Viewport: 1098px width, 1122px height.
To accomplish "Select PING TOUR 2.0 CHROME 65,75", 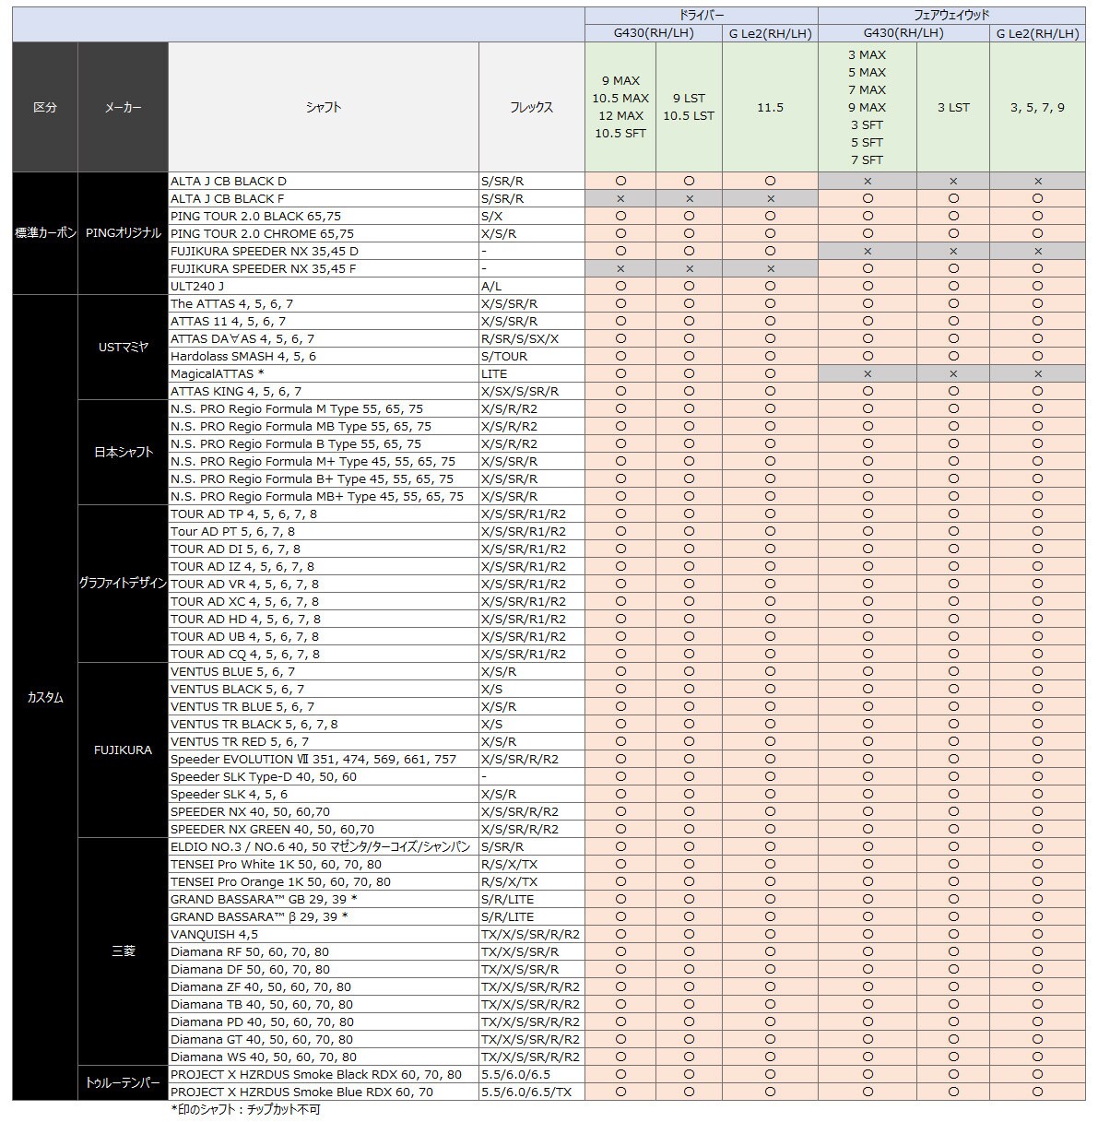I will (x=262, y=234).
